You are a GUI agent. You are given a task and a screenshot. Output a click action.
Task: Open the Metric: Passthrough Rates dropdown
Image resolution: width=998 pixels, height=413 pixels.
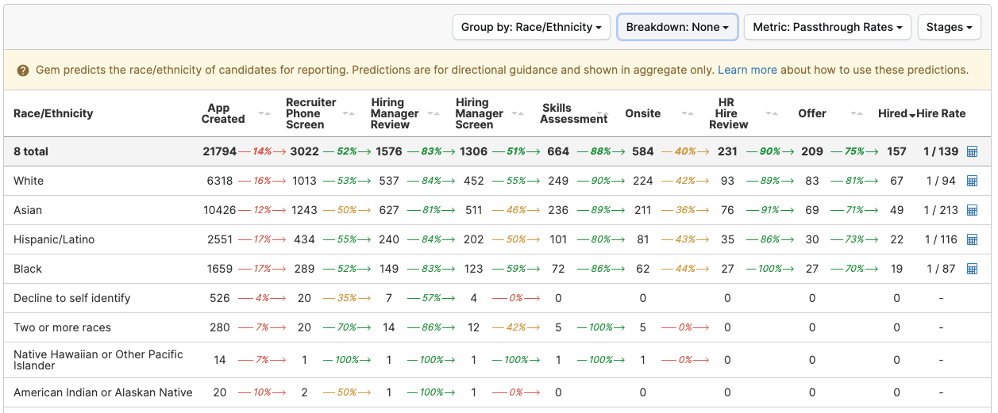[x=827, y=27]
